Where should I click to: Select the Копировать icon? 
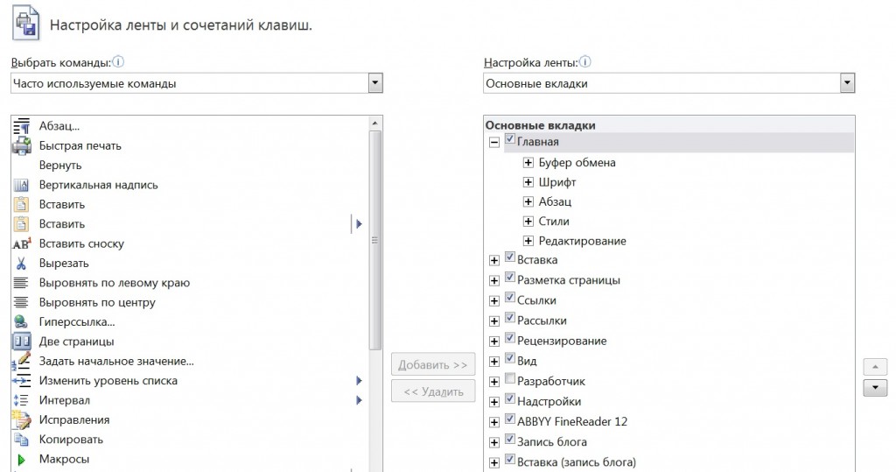click(22, 440)
